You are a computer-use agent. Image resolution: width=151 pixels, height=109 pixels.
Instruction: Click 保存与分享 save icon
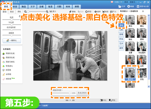(x=138, y=7)
